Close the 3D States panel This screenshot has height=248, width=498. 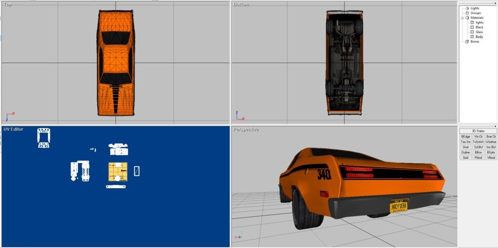(495, 126)
